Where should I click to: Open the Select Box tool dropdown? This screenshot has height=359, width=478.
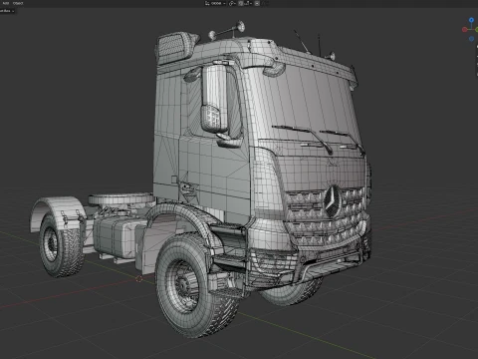[x=7, y=11]
